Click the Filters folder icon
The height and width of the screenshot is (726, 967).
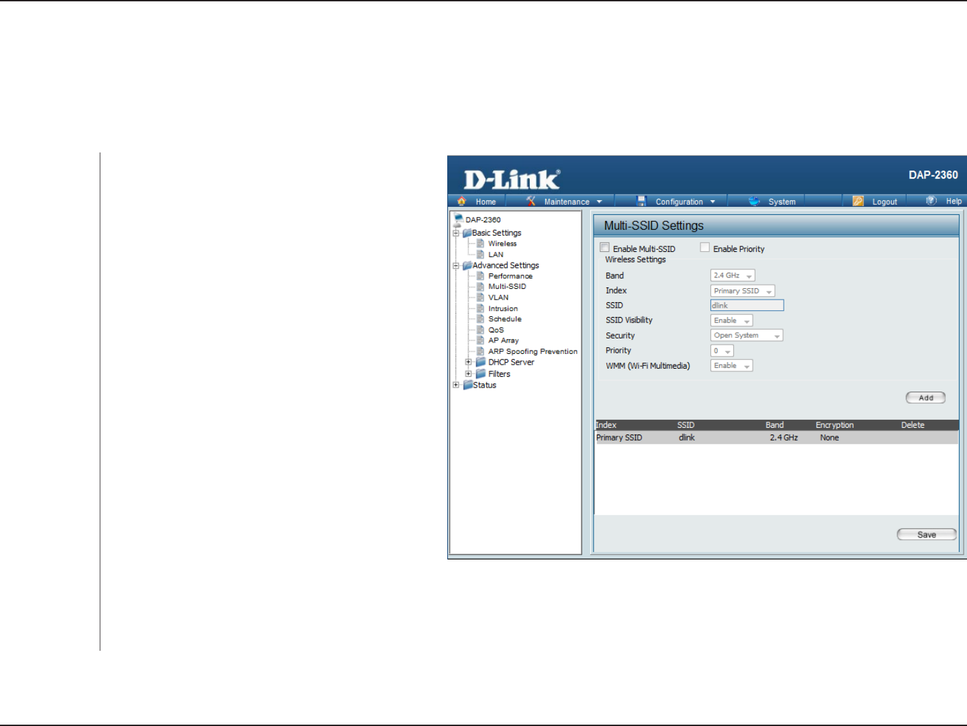point(481,373)
